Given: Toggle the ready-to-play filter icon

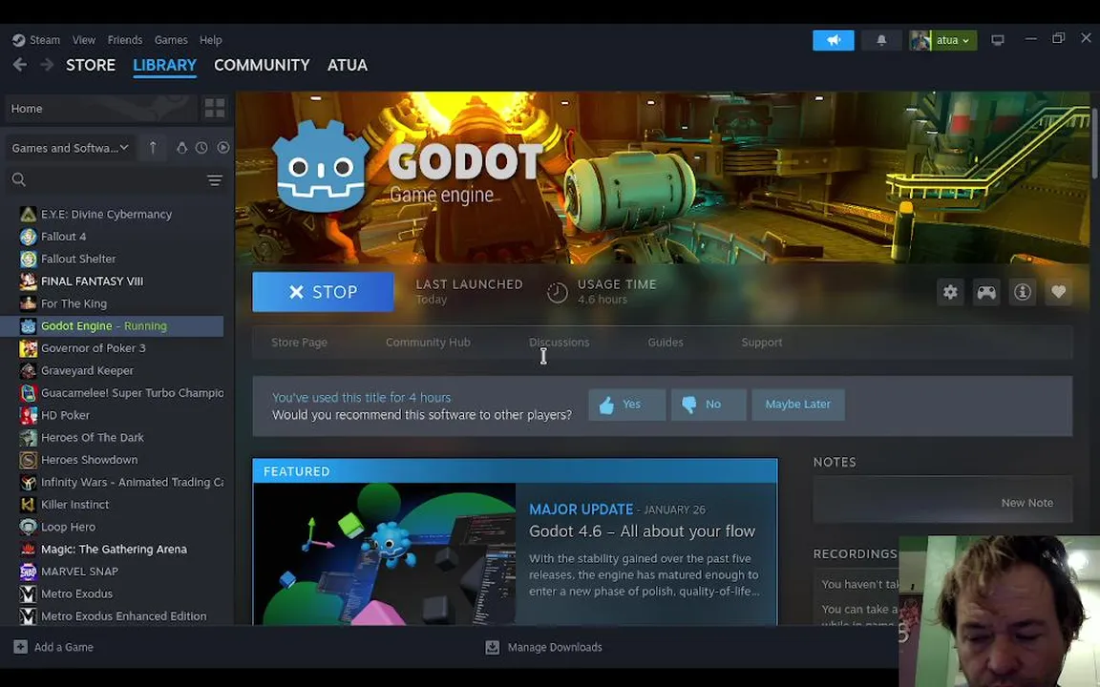Looking at the screenshot, I should [223, 148].
